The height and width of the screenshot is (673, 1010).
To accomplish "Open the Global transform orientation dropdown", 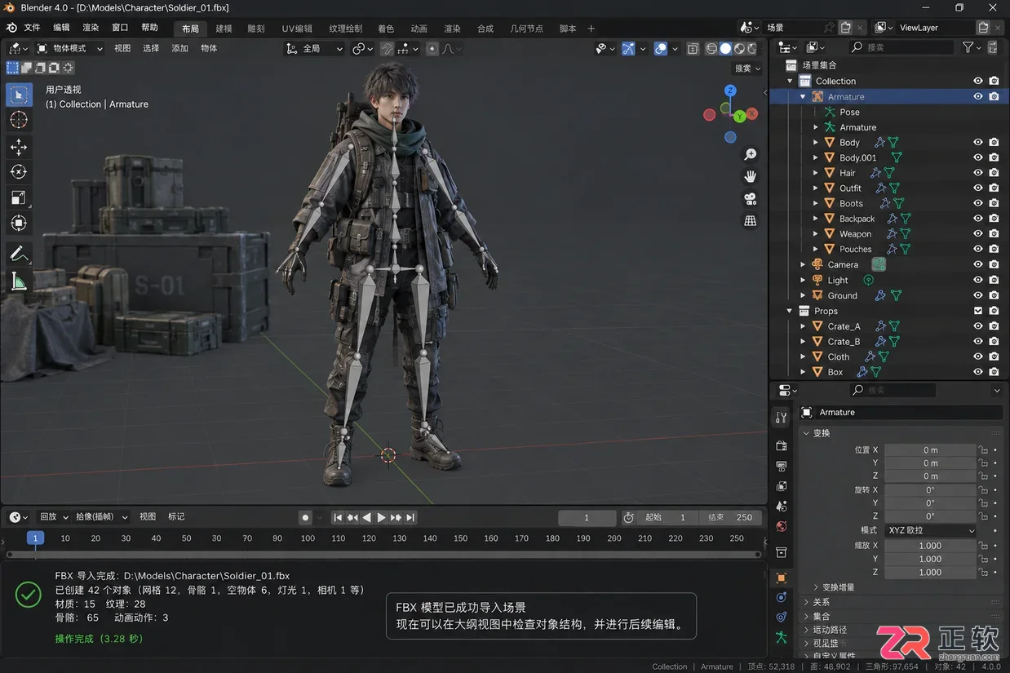I will pos(315,48).
